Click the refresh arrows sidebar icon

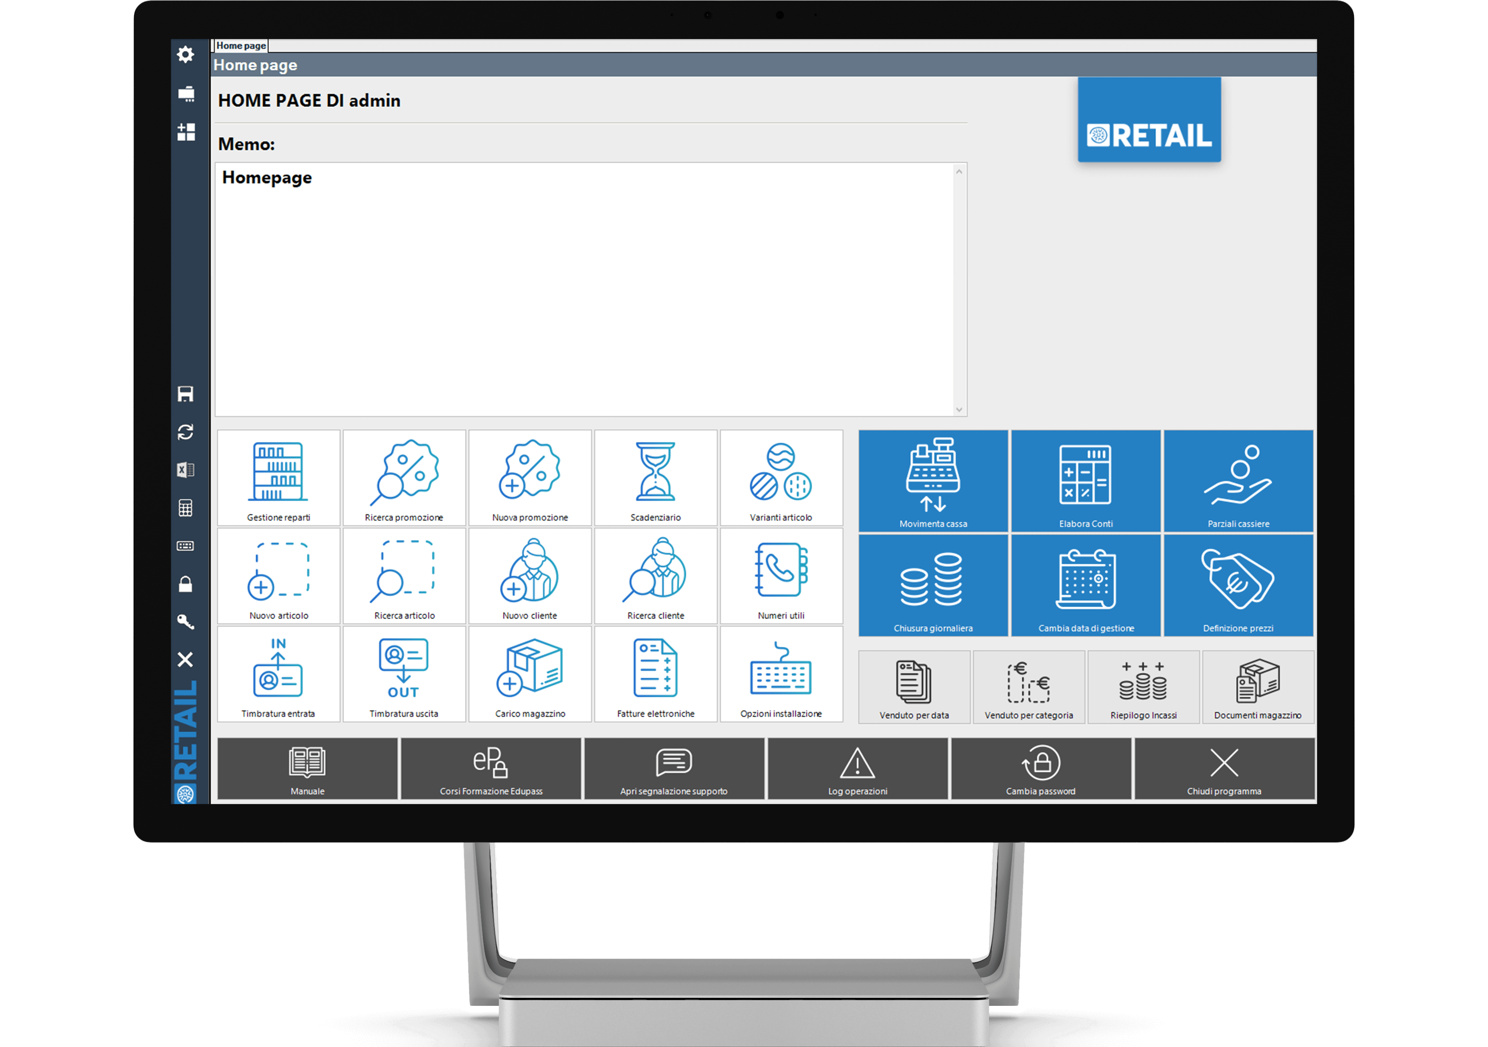[185, 432]
